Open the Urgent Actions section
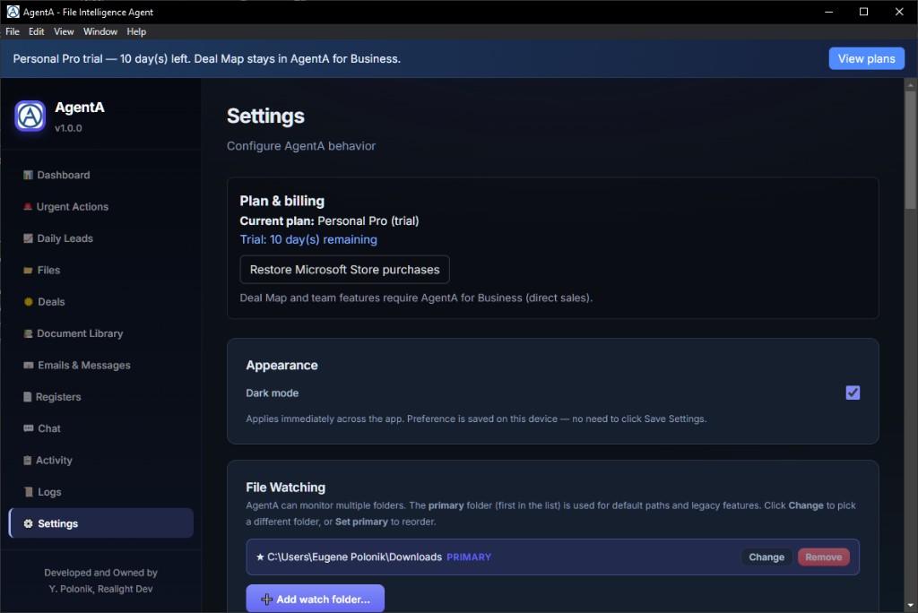The image size is (918, 613). pyautogui.click(x=100, y=207)
